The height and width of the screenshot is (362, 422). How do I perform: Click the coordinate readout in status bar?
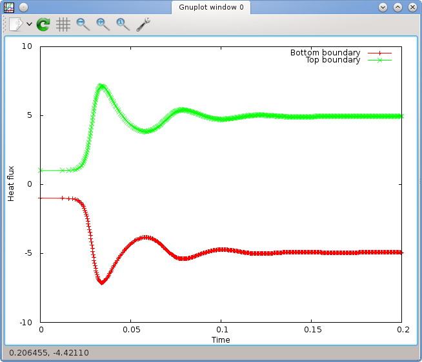click(49, 353)
